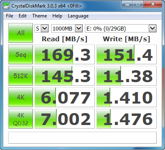165x150 pixels.
Task: Expand the 1000MB test size dropdown
Action: pos(67,28)
